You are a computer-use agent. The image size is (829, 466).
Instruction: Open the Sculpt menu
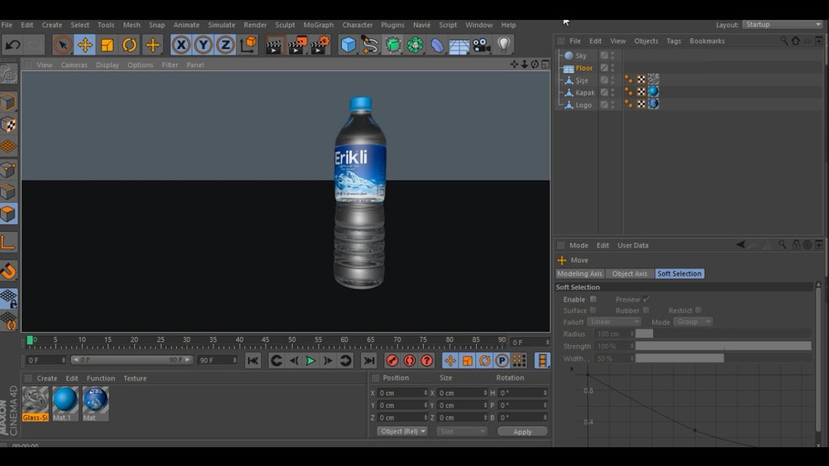(x=285, y=25)
